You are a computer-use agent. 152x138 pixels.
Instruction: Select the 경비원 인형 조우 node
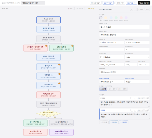click(48, 38)
